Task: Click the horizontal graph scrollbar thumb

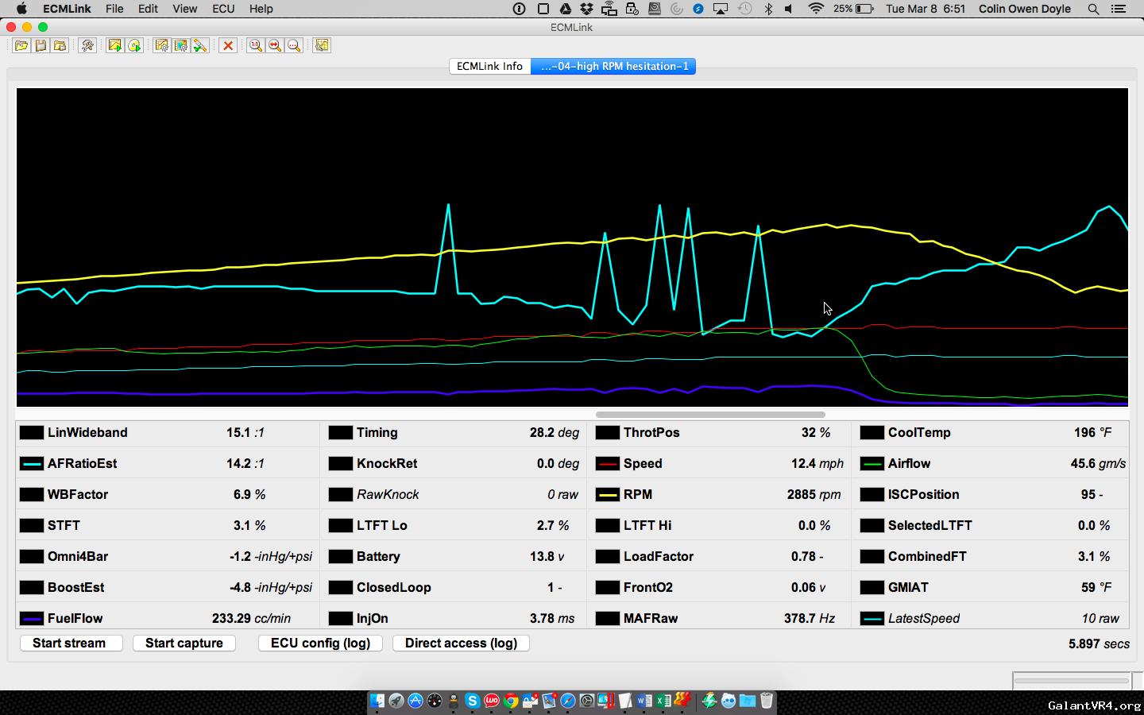Action: point(710,414)
